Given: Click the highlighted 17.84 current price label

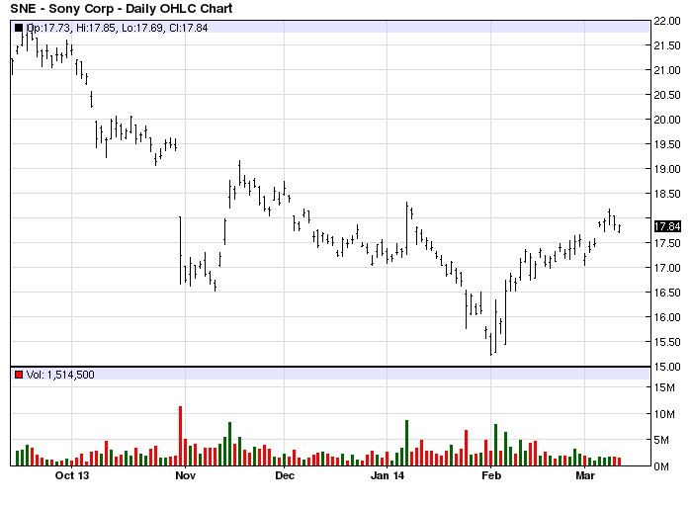Looking at the screenshot, I should (x=667, y=226).
